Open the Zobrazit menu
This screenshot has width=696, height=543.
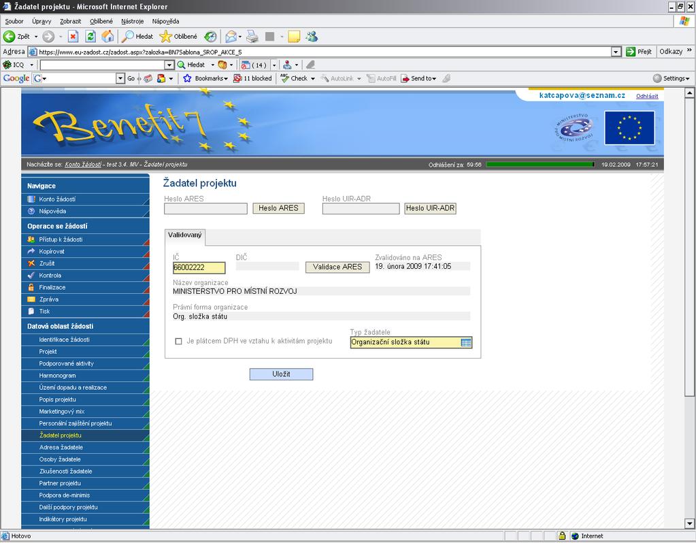click(x=70, y=21)
